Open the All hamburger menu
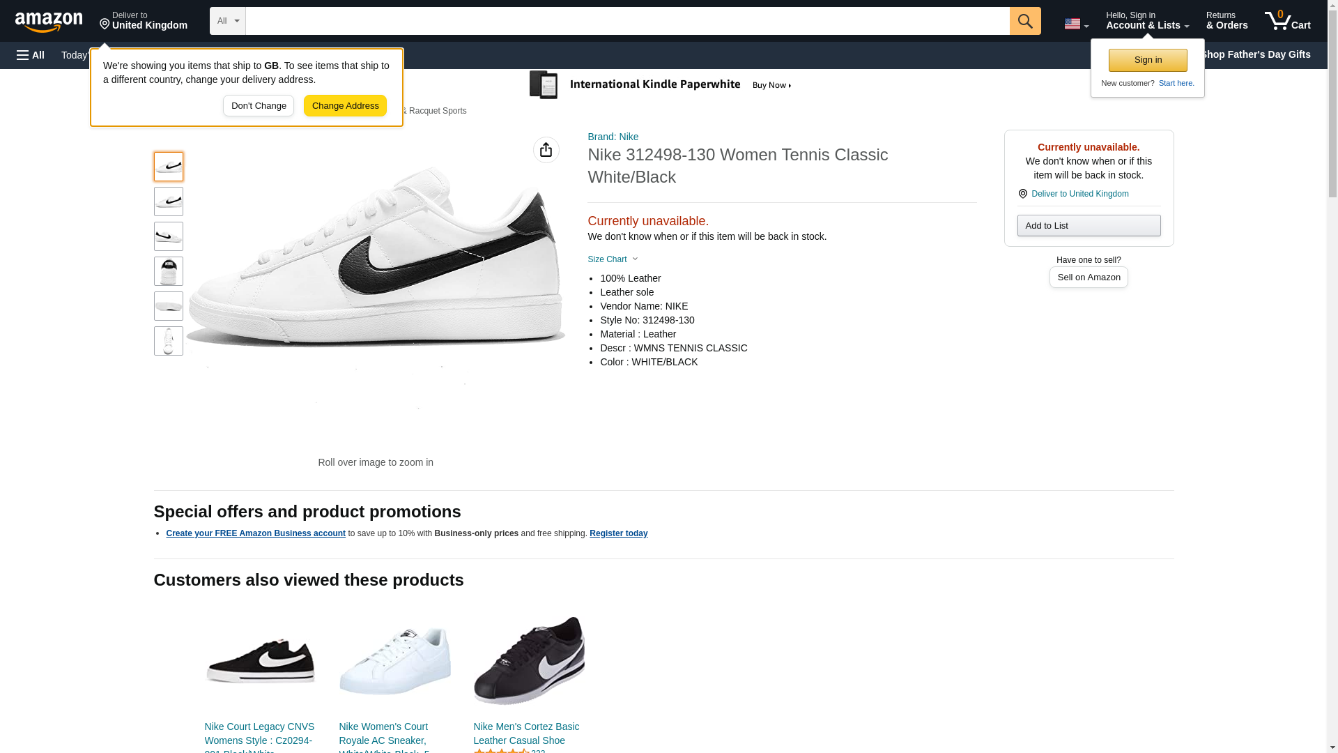Viewport: 1338px width, 753px height. pos(31,55)
